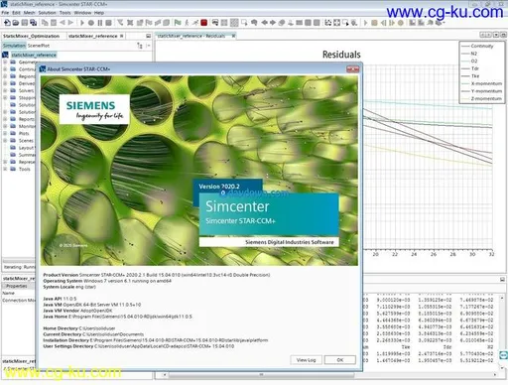
Task: Click OK in the About dialog
Action: point(340,360)
